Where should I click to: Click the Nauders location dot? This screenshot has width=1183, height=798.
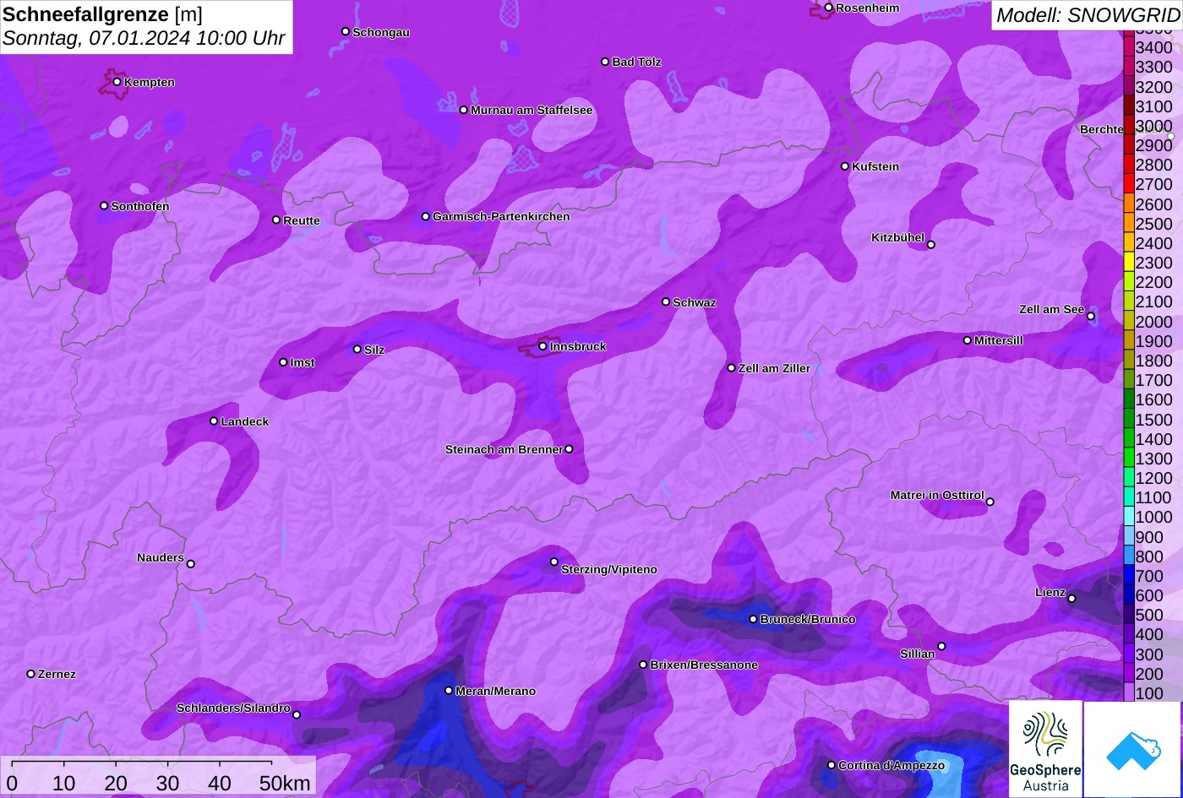tap(190, 564)
